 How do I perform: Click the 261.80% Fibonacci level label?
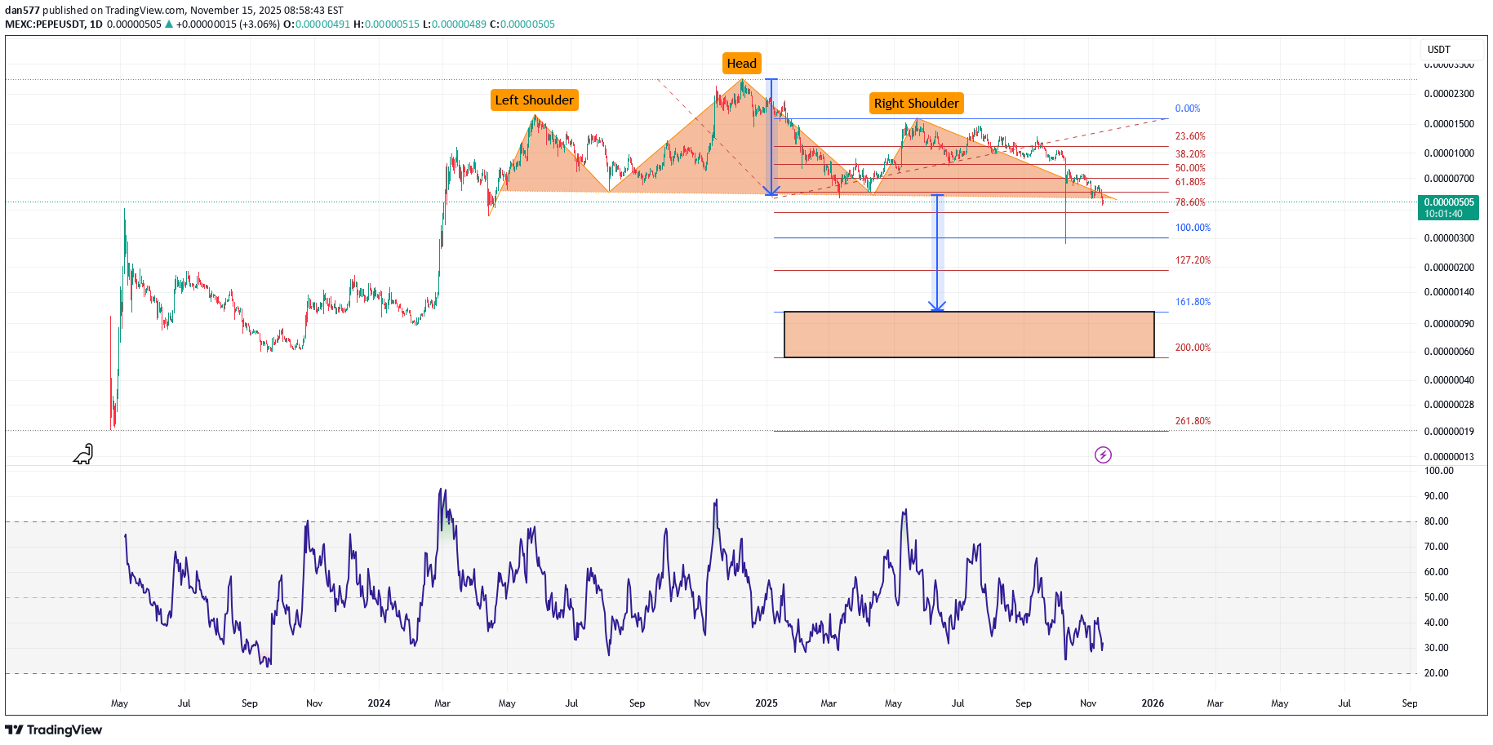click(1193, 421)
